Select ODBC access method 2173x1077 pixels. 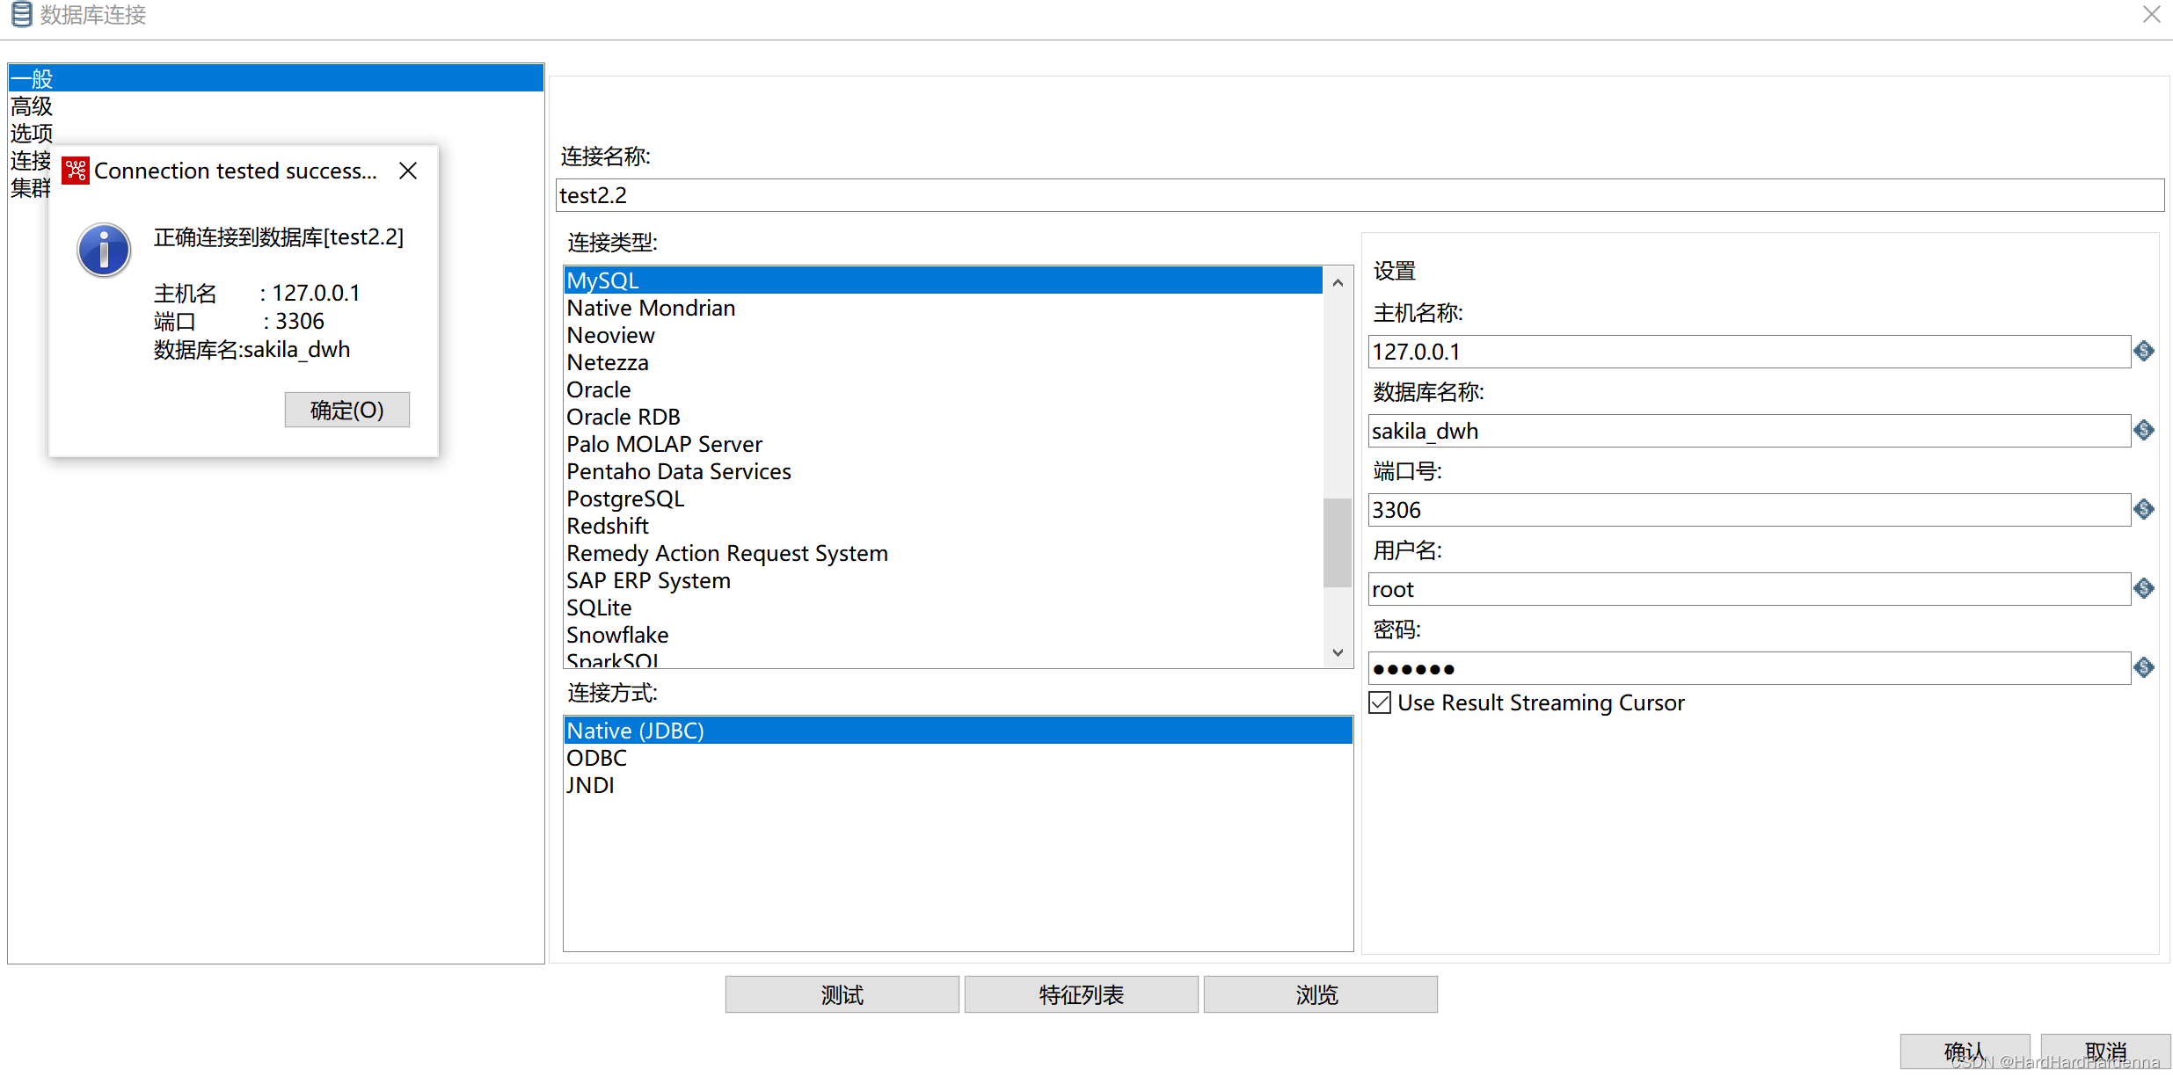tap(958, 758)
